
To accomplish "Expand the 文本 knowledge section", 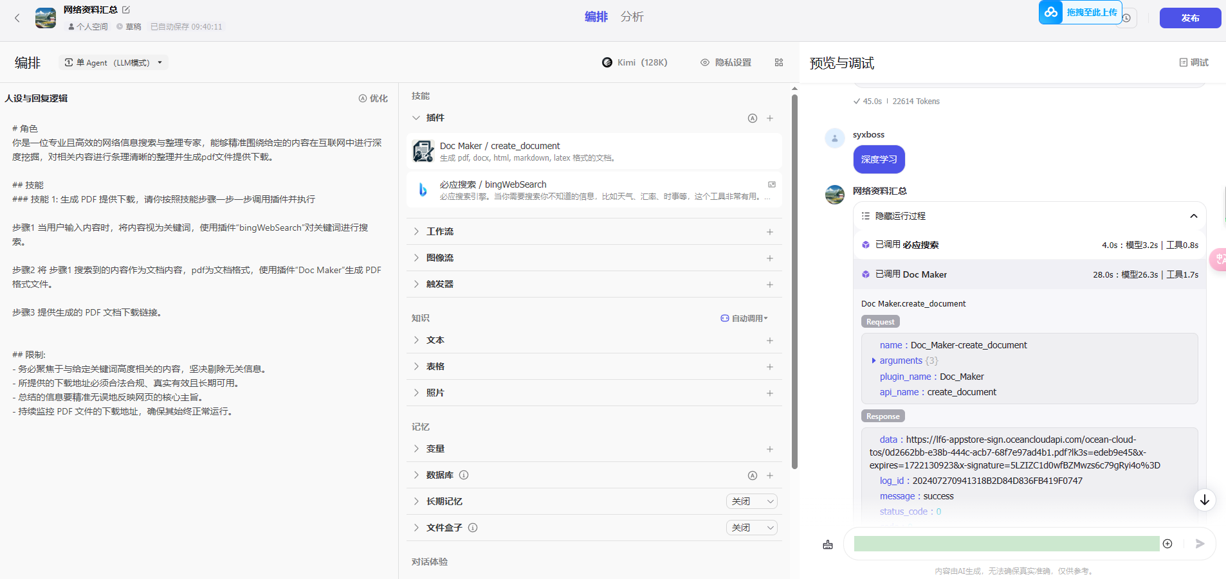I will [x=416, y=340].
